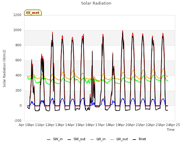Click the Apr 16 x-axis label
This screenshot has height=145, width=193.
84,125
